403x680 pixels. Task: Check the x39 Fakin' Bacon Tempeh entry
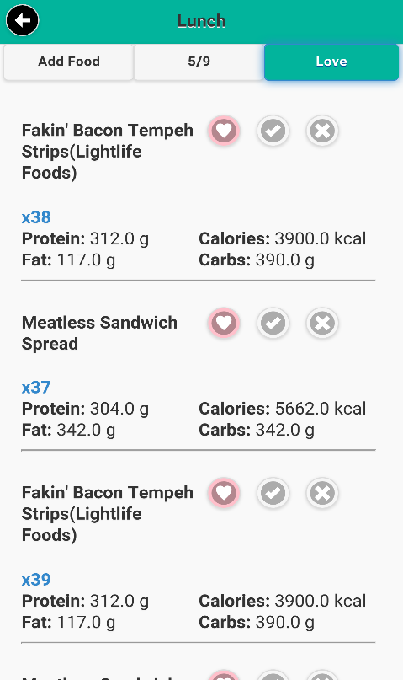pos(273,493)
